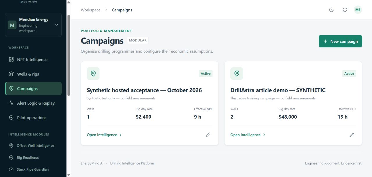Expand the Meridian Energy workspace switcher
Image resolution: width=372 pixels, height=177 pixels.
point(33,25)
